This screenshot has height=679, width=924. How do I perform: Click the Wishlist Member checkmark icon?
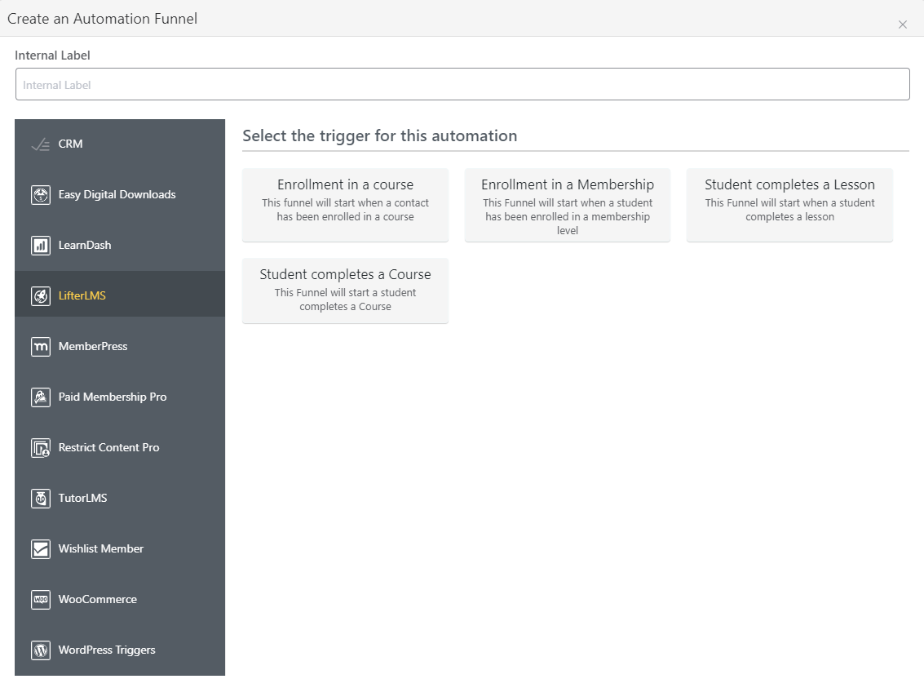[x=42, y=548]
